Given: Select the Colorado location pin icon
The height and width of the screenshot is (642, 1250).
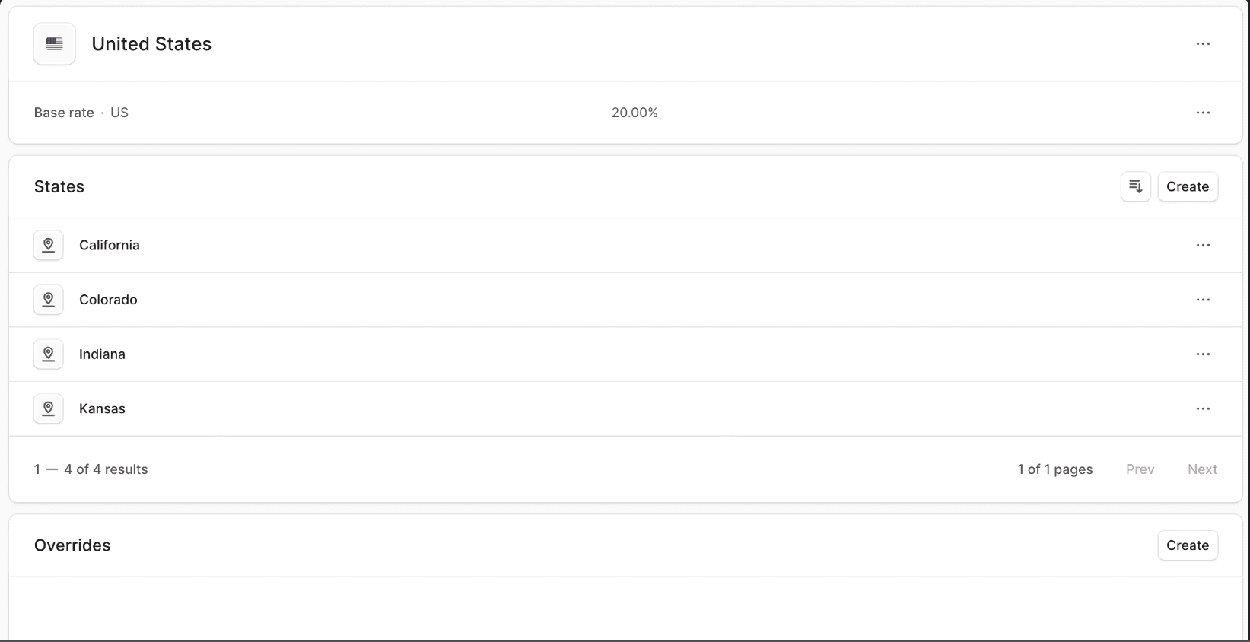Looking at the screenshot, I should coord(48,299).
